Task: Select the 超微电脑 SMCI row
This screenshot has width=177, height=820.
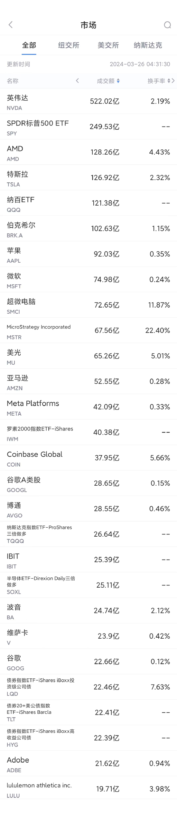Action: point(88,305)
